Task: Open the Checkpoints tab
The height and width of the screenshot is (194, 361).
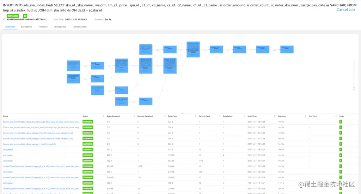Action: point(60,27)
